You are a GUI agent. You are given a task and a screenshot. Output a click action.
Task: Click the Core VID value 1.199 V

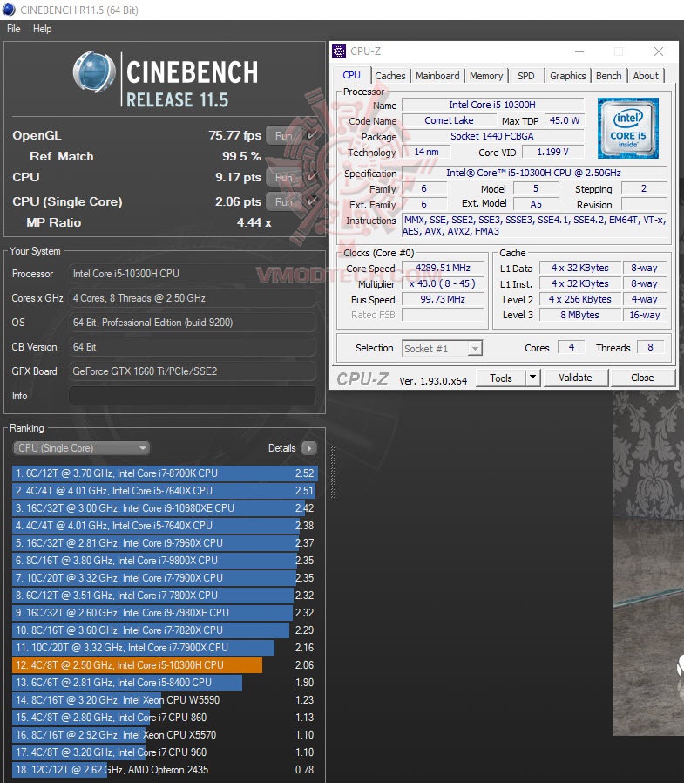[x=552, y=152]
